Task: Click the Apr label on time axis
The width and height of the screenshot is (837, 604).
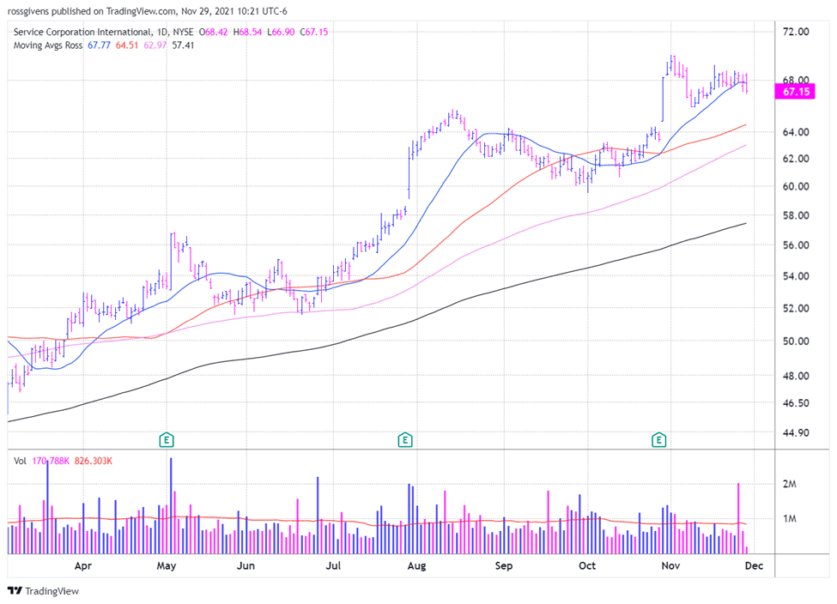Action: [82, 566]
